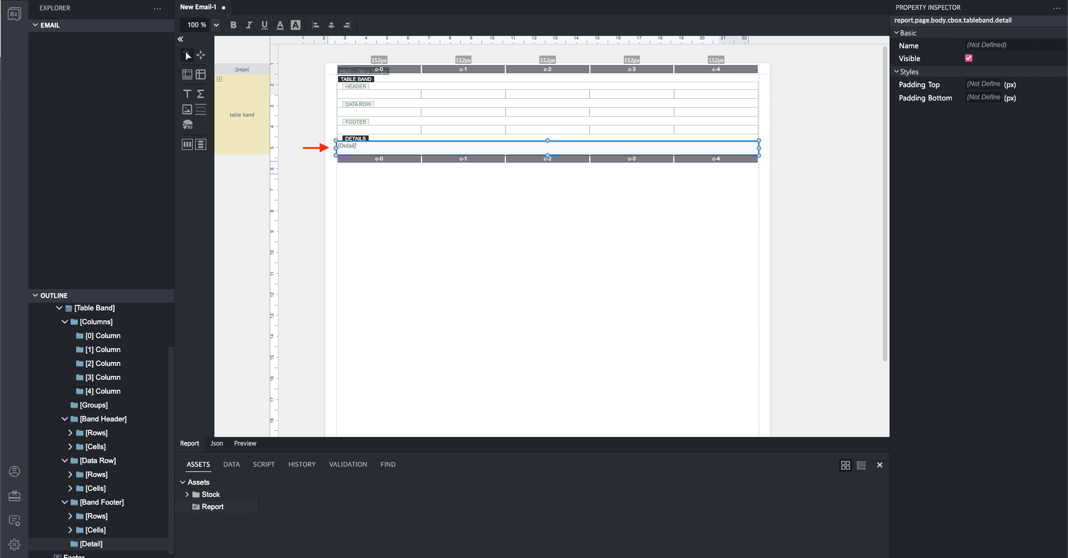Select the Report view tab
Image resolution: width=1068 pixels, height=558 pixels.
(x=190, y=444)
